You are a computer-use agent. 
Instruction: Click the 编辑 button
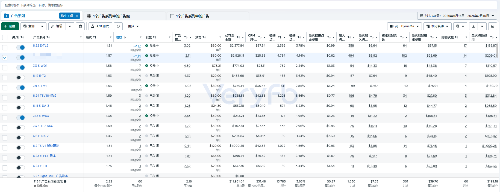(57, 26)
